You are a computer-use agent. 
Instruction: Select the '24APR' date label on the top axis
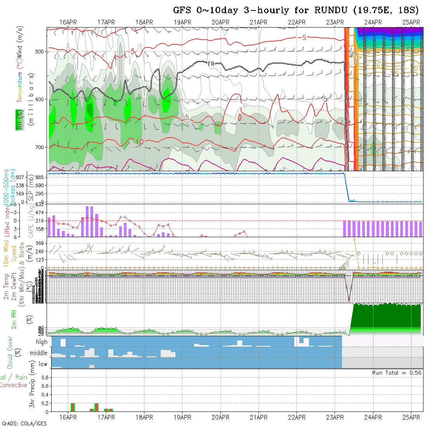click(373, 23)
